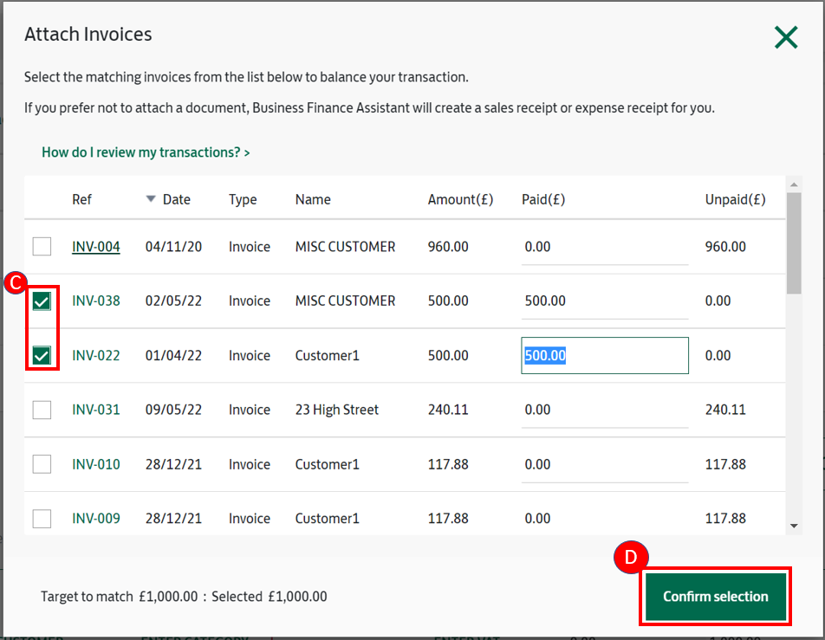Untick the INV-022 invoice checkbox
Image resolution: width=825 pixels, height=640 pixels.
[42, 355]
